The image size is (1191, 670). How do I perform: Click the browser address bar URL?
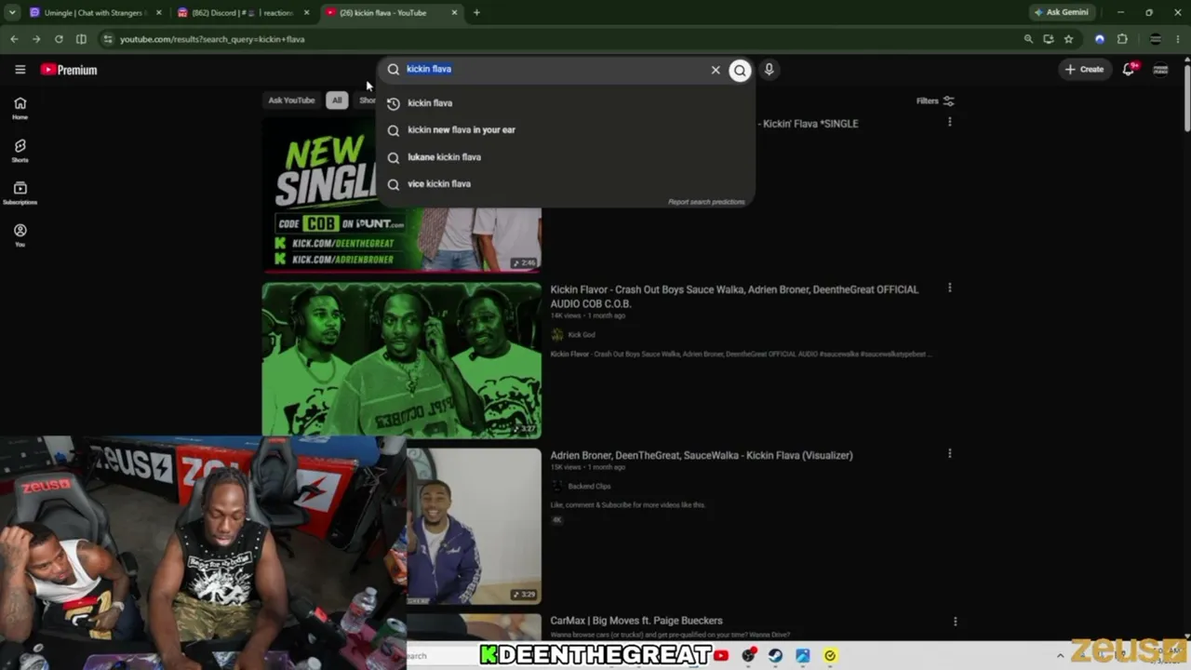pos(212,39)
